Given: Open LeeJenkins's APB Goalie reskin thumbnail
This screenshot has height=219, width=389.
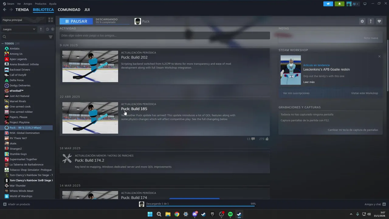Looking at the screenshot, I should click(291, 70).
